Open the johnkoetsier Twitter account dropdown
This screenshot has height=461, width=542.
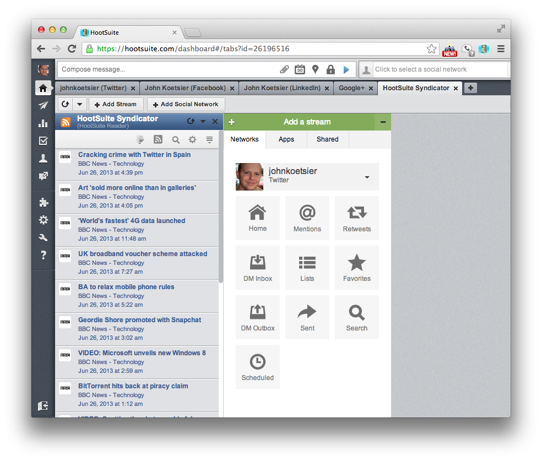367,177
